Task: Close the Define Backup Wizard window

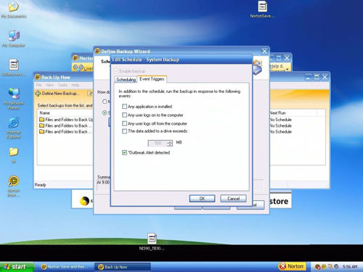Action: 264,51
